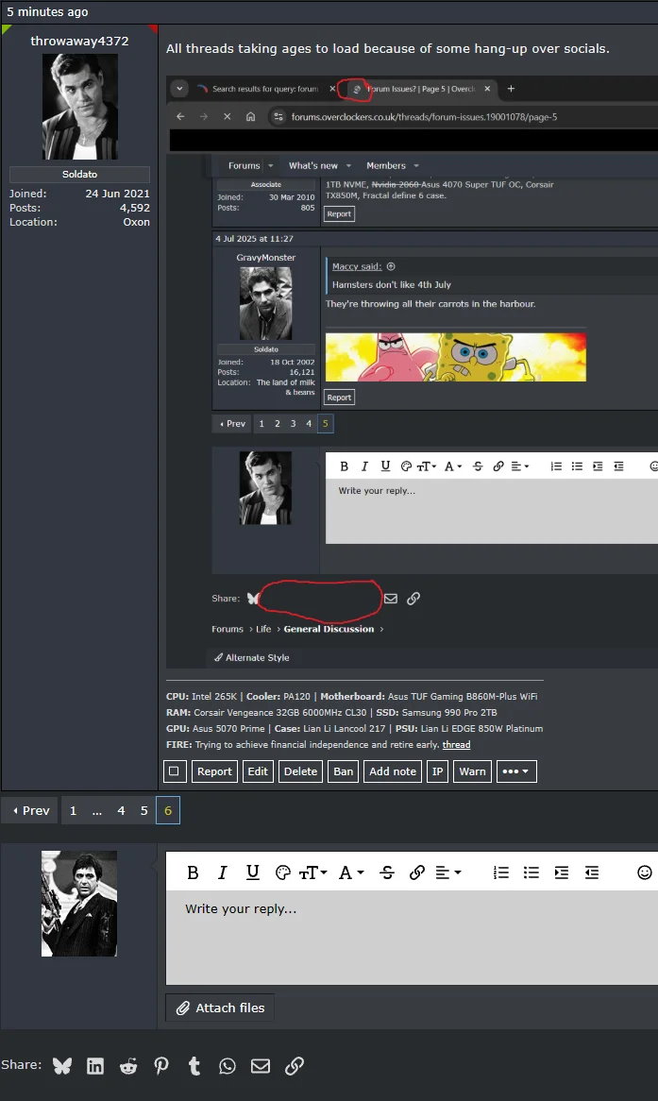Toggle bold in the bottom reply editor
The height and width of the screenshot is (1101, 658).
pyautogui.click(x=193, y=872)
